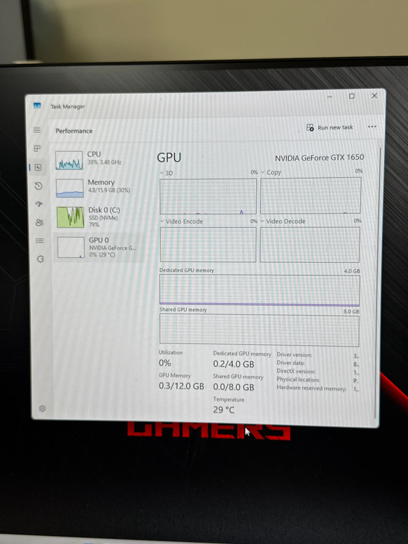Open the App history page icon
The width and height of the screenshot is (408, 544).
coord(39,186)
